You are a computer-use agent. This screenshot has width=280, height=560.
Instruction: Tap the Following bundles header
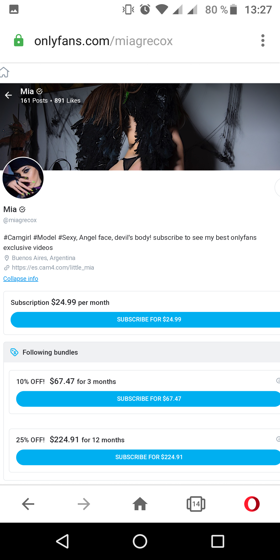click(x=50, y=352)
